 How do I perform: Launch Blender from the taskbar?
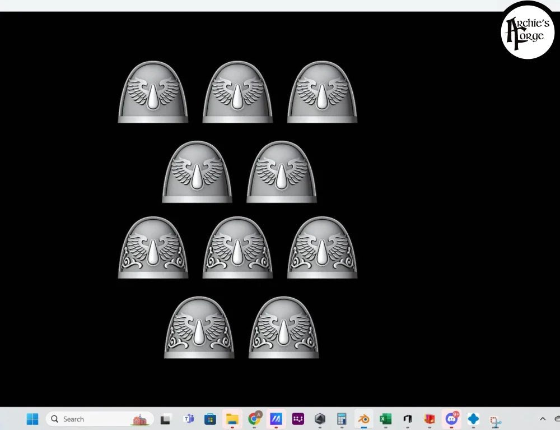pyautogui.click(x=365, y=419)
